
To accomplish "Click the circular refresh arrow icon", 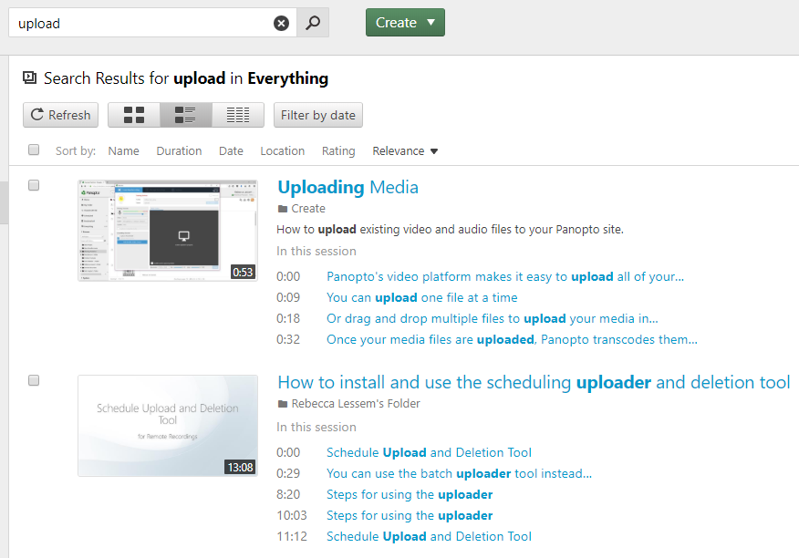I will click(x=37, y=115).
